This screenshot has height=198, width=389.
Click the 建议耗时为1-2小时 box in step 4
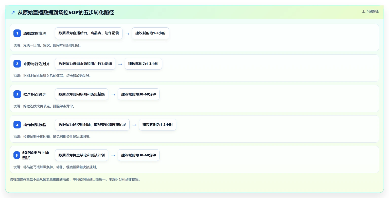tap(157, 125)
